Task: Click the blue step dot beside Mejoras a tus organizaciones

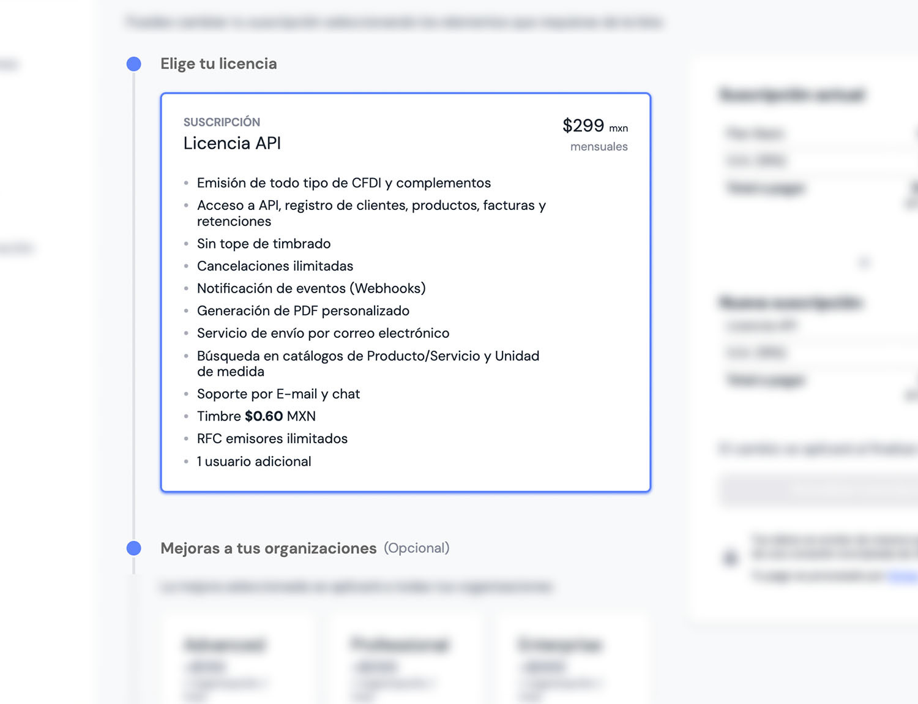Action: click(133, 548)
